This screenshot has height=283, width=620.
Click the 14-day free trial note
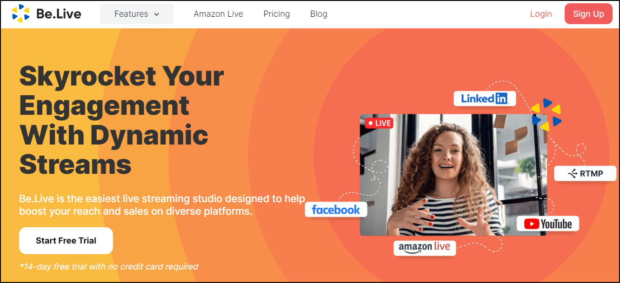[109, 267]
